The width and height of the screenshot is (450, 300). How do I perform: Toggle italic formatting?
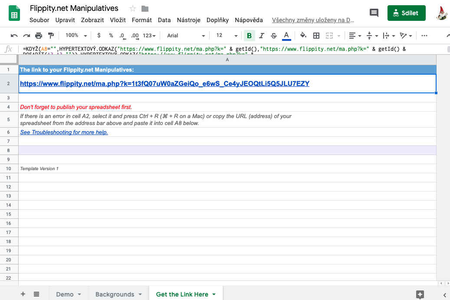pos(261,36)
